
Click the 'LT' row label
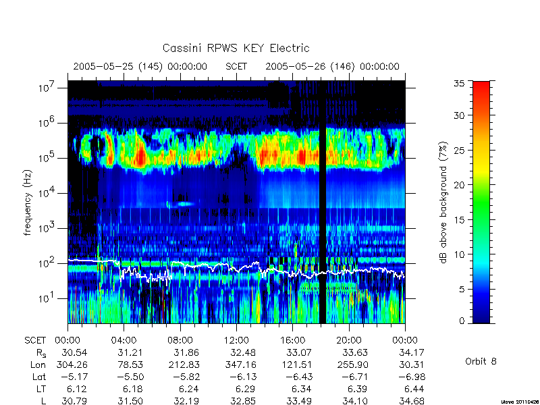[41, 389]
